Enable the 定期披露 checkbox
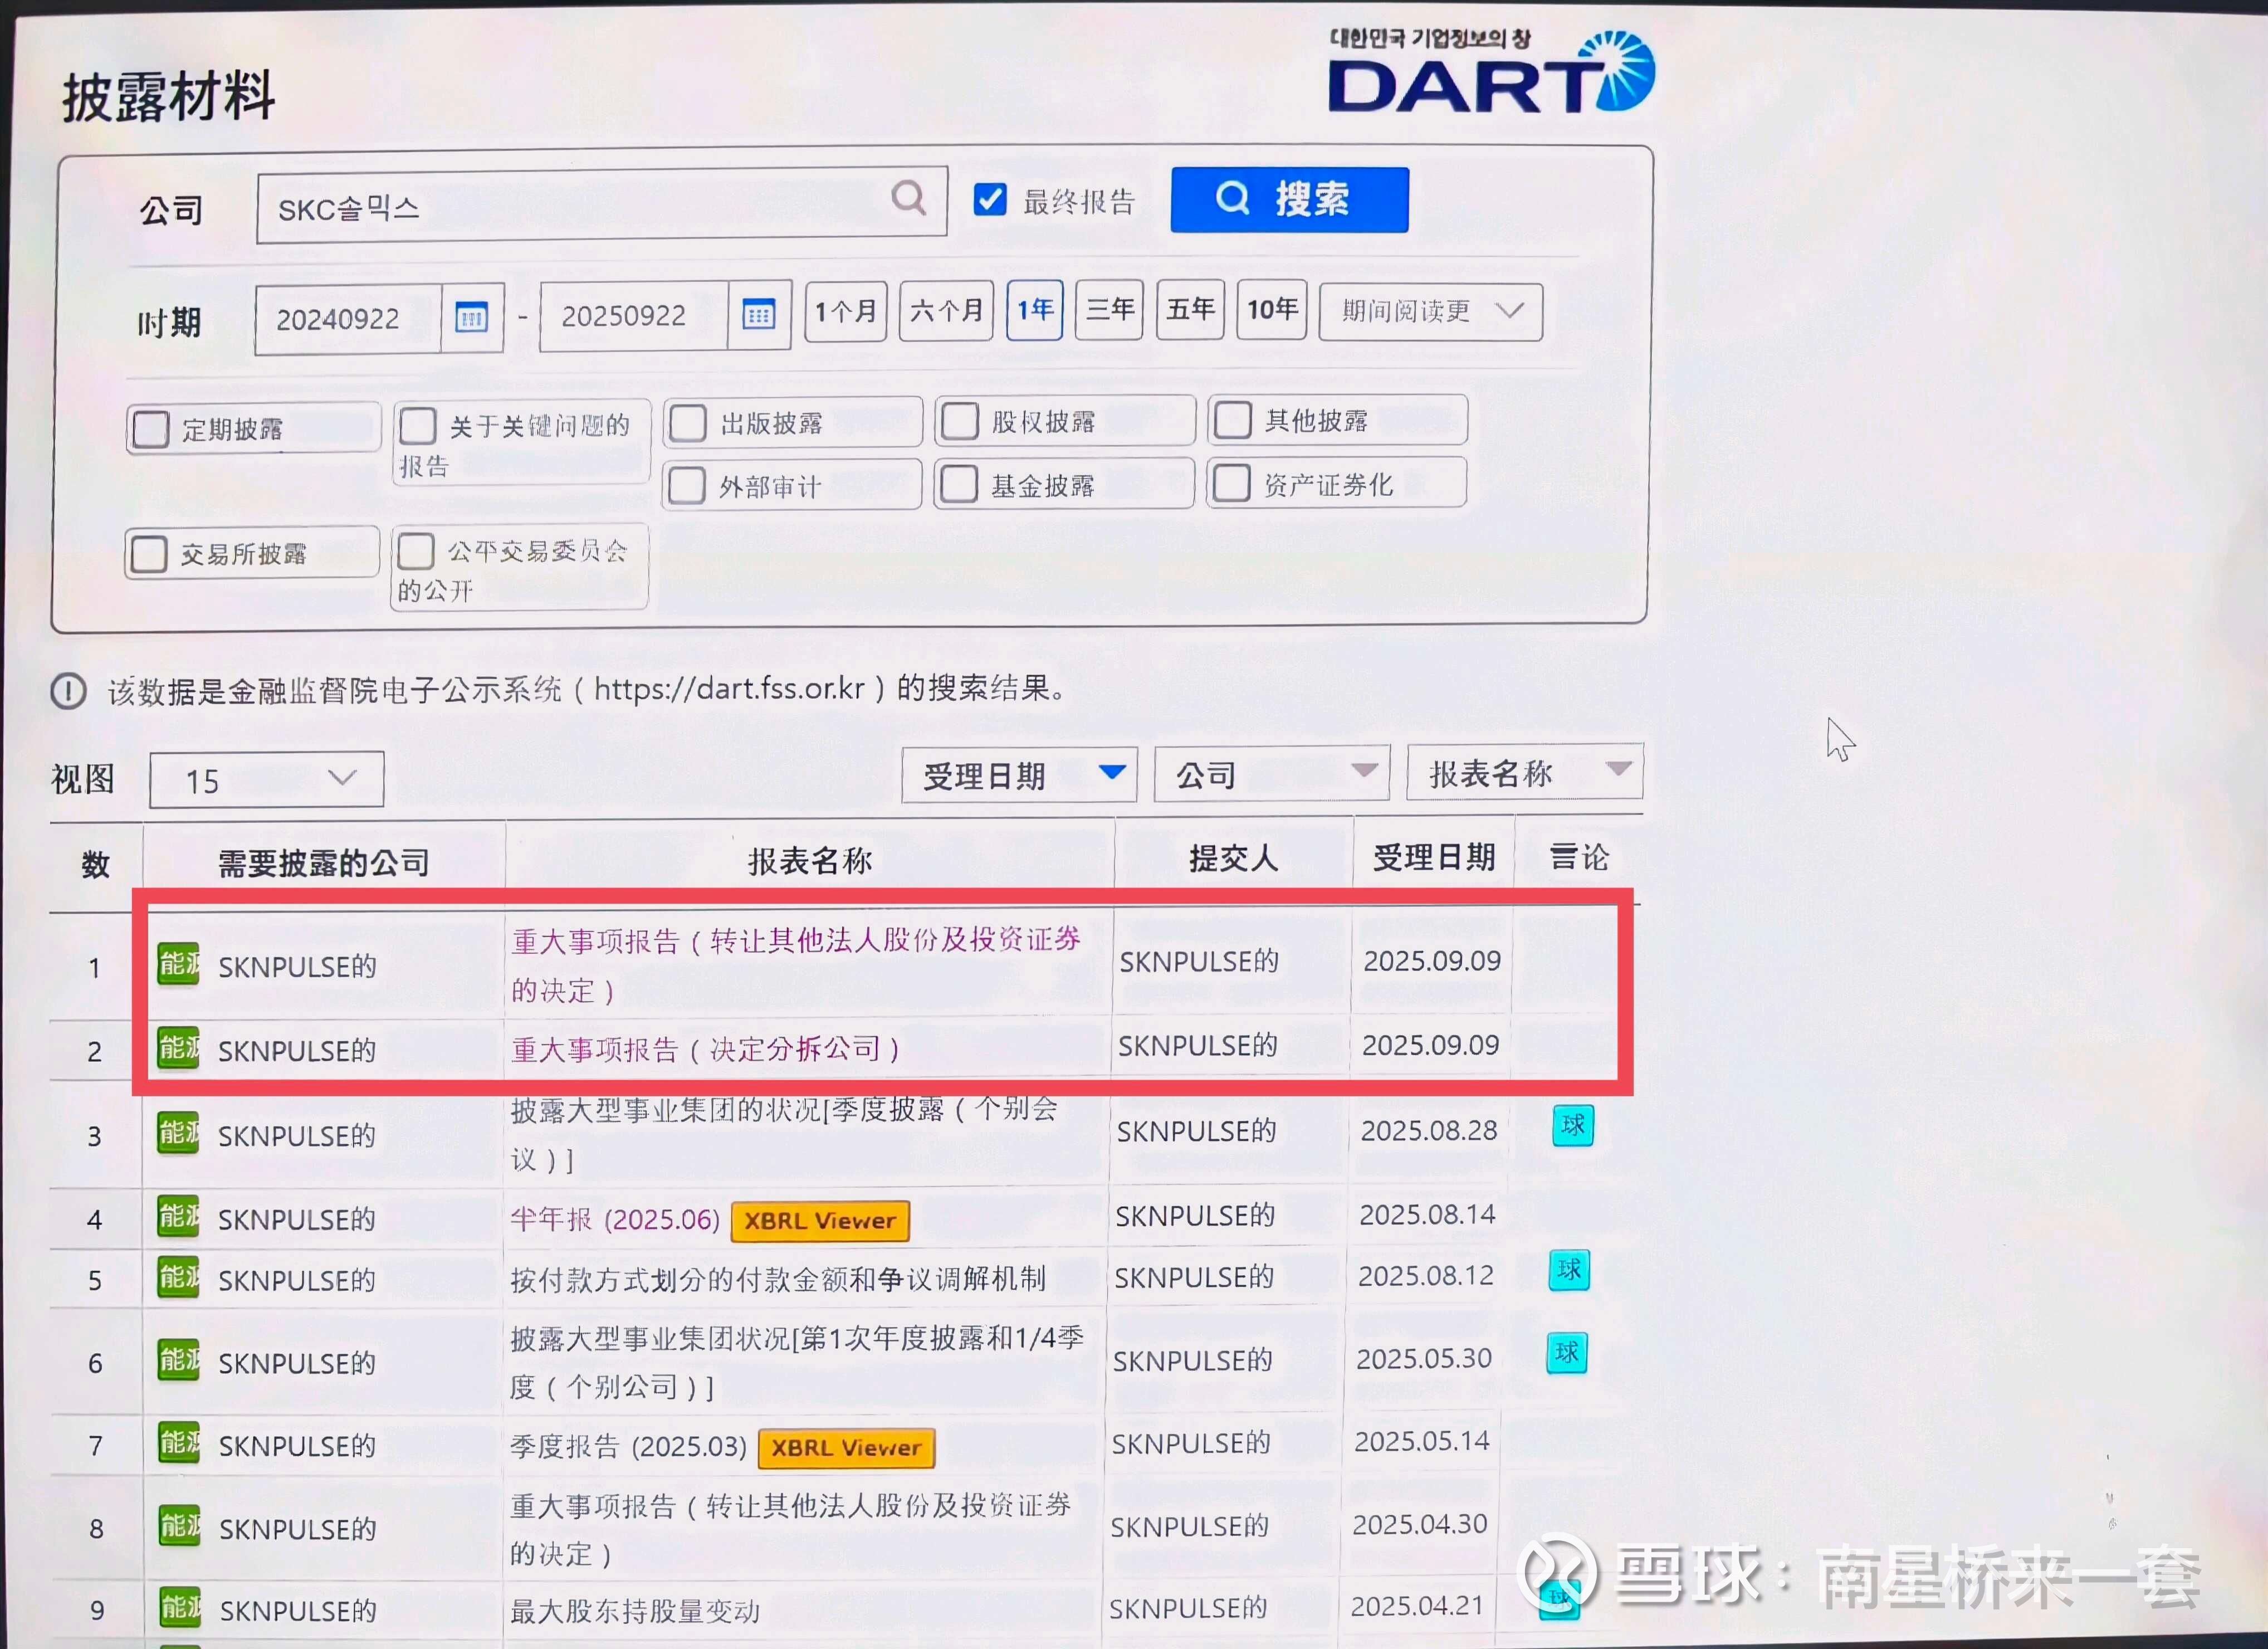This screenshot has width=2268, height=1649. [151, 429]
